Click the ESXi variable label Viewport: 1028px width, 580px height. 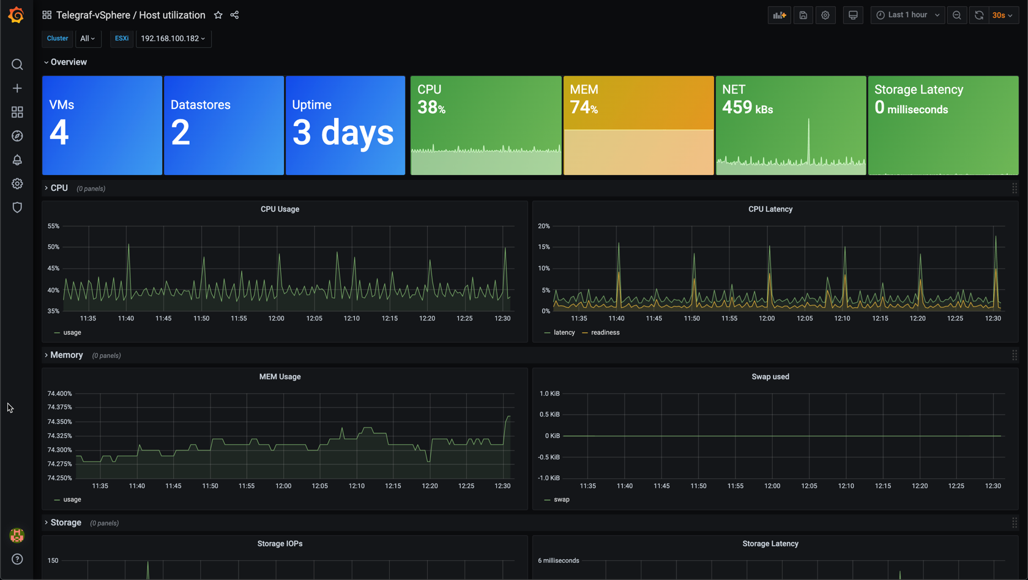point(122,39)
